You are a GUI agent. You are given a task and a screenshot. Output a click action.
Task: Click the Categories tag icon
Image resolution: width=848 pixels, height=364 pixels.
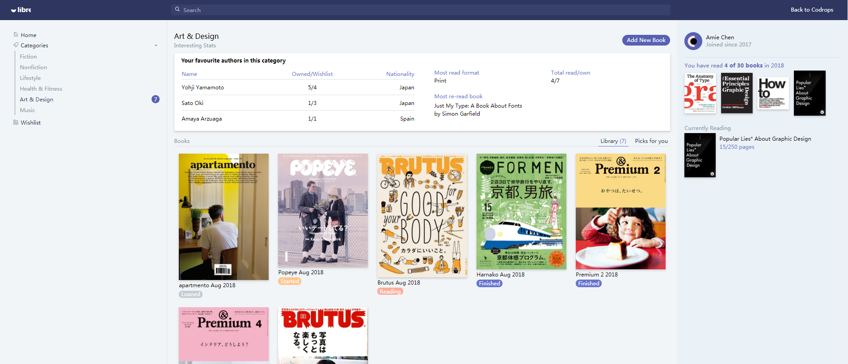(16, 45)
